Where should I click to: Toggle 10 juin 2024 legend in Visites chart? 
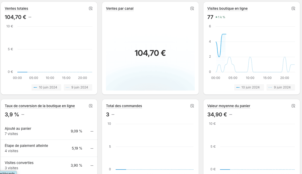249,87
